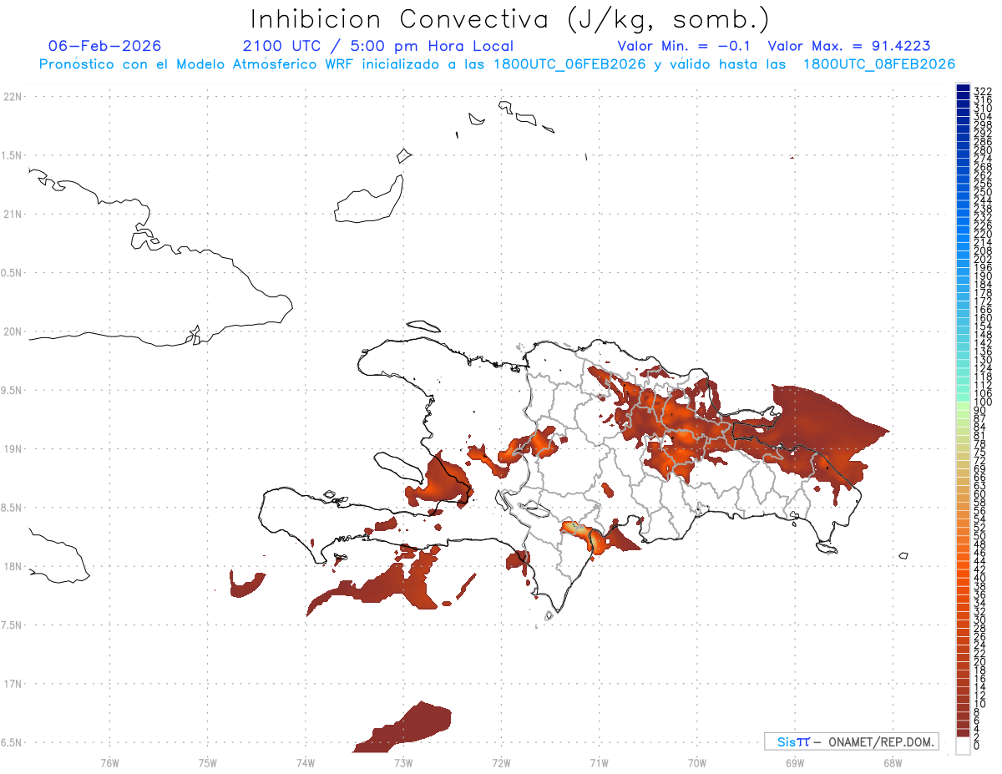Screen dimensions: 1002x774
Task: Click the 'Valor Min. = -0.1' readout
Action: (x=685, y=46)
